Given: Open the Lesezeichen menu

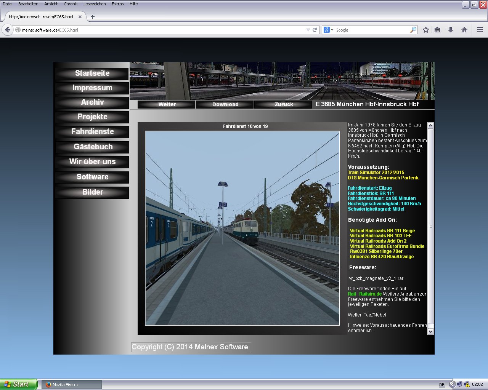Looking at the screenshot, I should click(95, 4).
